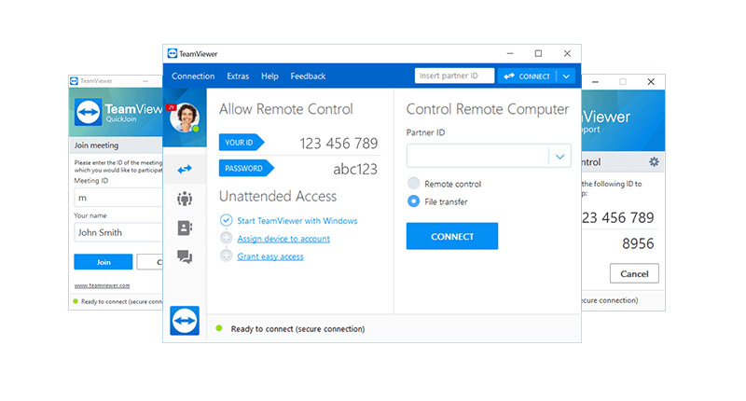Open the Remote Control sidebar tab arrows icon
The height and width of the screenshot is (401, 746).
click(x=185, y=170)
